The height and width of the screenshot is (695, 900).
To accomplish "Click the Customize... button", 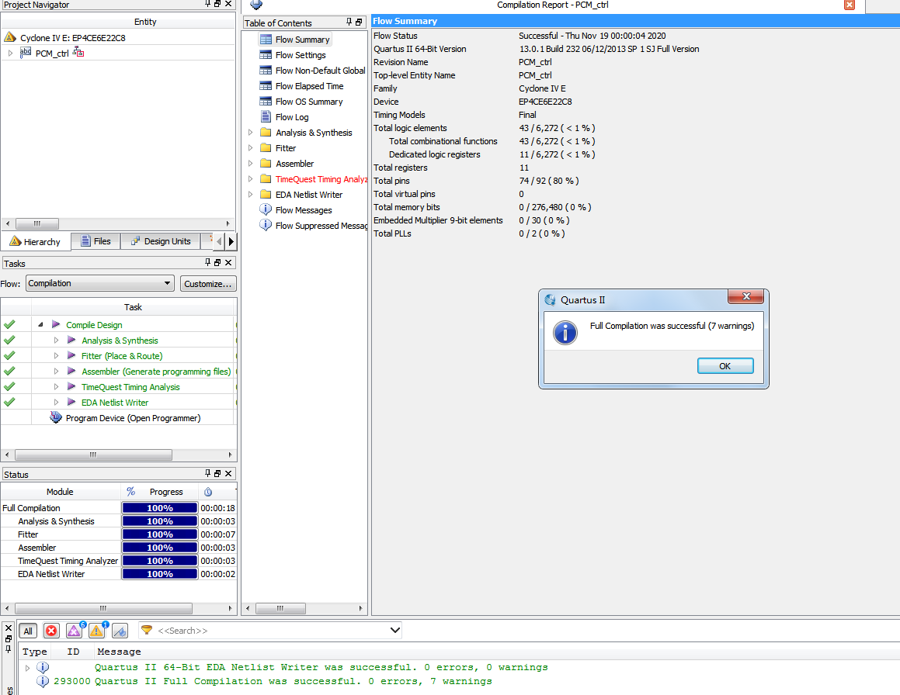I will (208, 284).
